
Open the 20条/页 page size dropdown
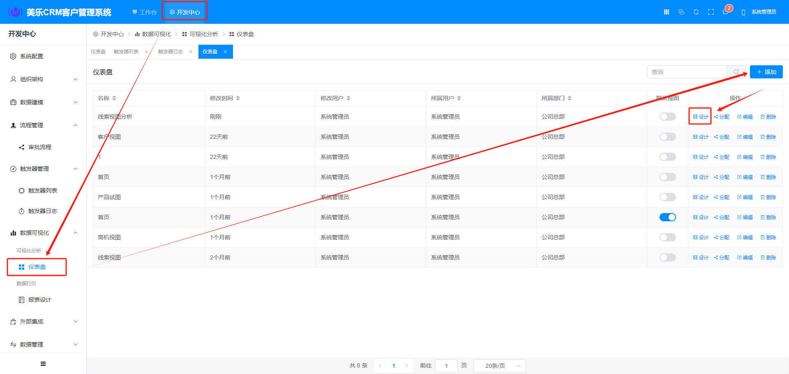click(x=499, y=366)
